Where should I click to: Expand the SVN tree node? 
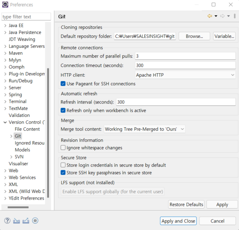(11, 157)
